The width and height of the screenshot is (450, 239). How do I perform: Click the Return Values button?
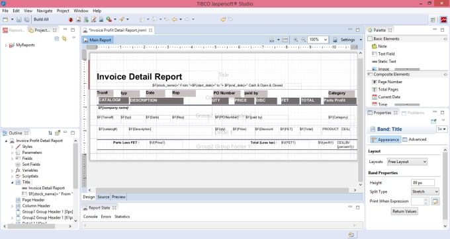tap(404, 211)
